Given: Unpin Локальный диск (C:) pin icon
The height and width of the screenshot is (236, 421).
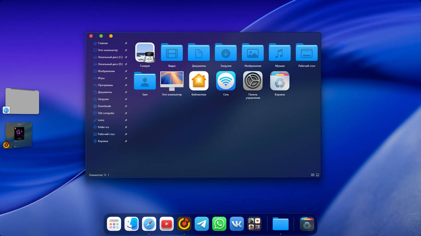Looking at the screenshot, I should [126, 57].
